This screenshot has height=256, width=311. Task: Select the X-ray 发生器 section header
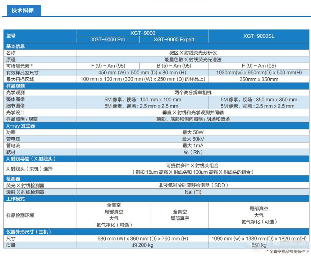[20, 126]
